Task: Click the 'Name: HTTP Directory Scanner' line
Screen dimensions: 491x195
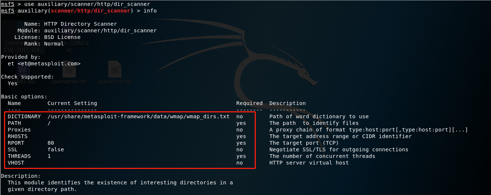Action: (x=71, y=24)
